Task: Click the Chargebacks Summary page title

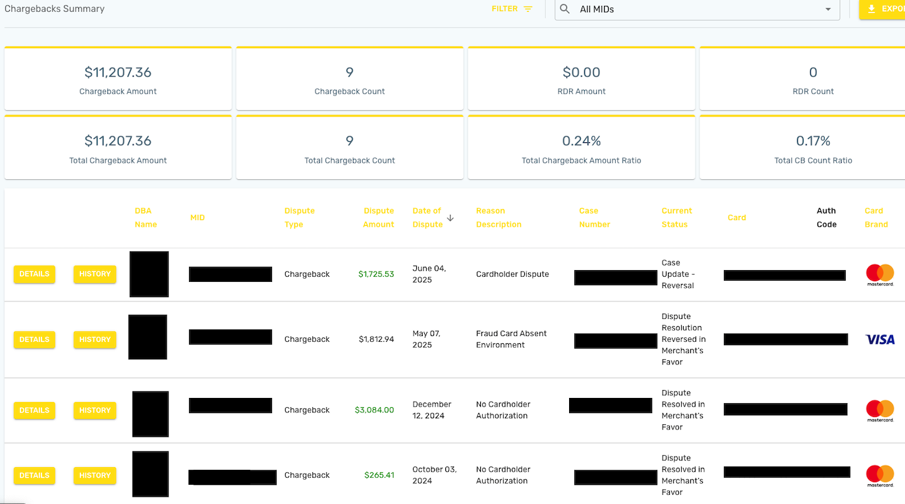Action: click(x=55, y=9)
